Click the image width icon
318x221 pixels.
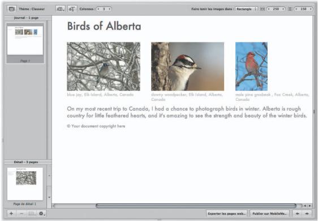[x=263, y=9]
